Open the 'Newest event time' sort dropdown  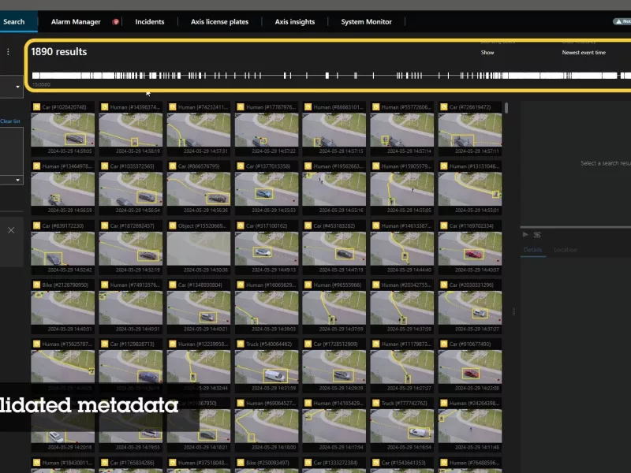(x=584, y=53)
